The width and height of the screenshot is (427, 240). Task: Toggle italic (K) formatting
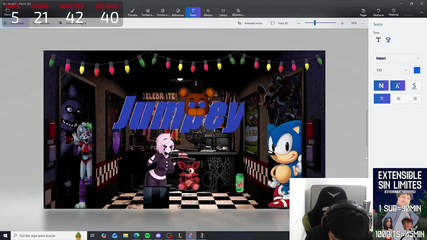pos(398,86)
